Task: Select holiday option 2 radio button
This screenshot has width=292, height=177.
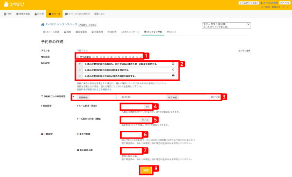Action: coord(80,70)
